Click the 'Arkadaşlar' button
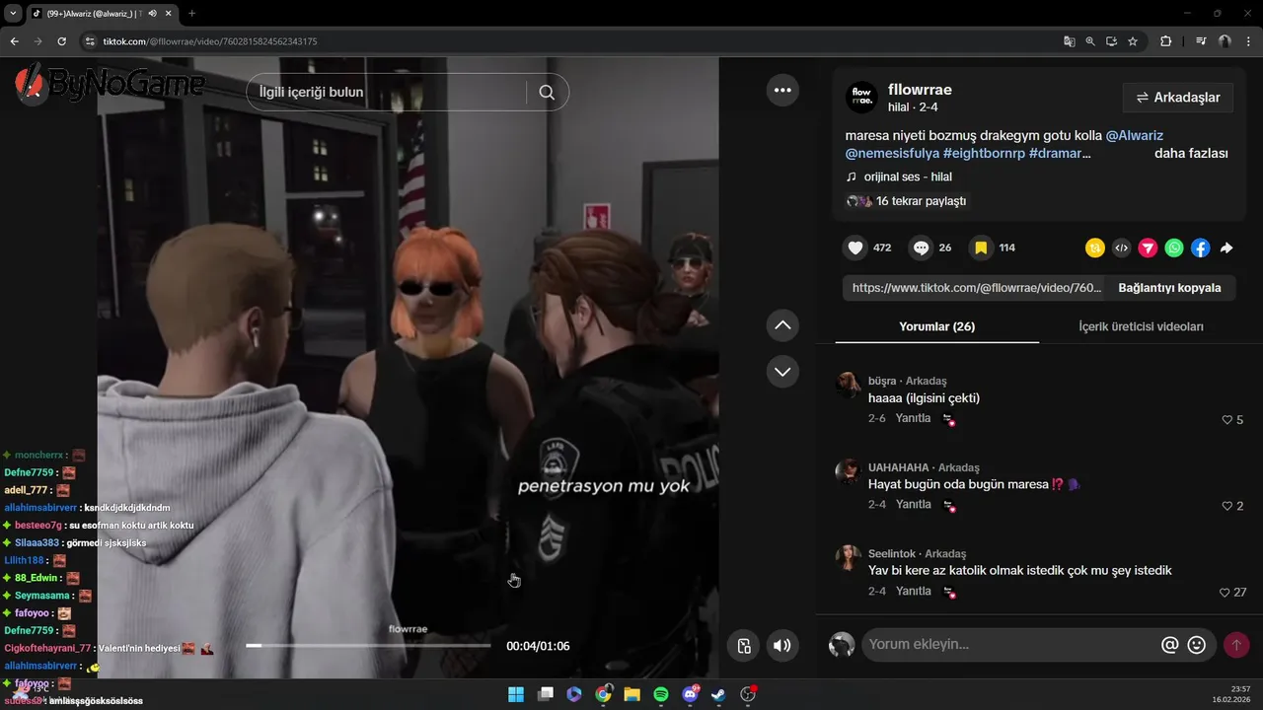This screenshot has width=1263, height=710. tap(1178, 98)
